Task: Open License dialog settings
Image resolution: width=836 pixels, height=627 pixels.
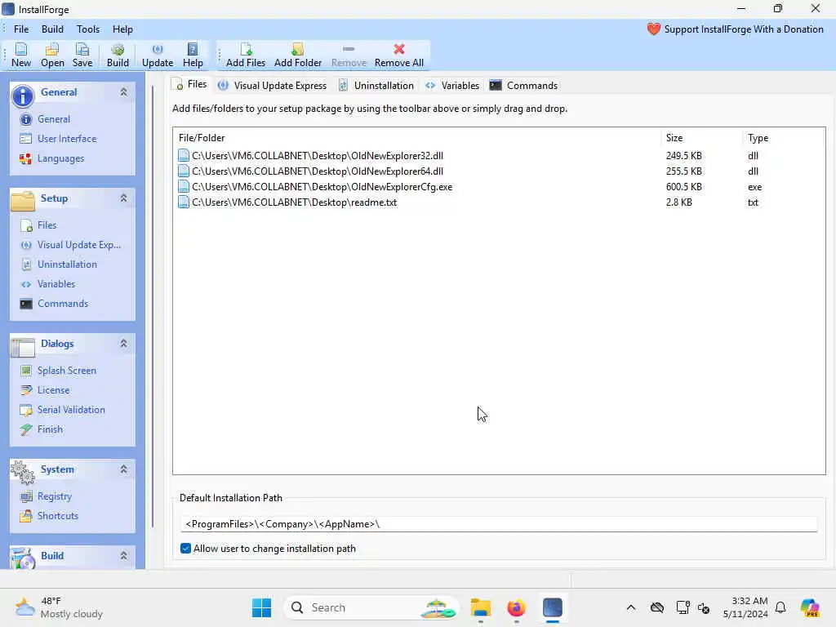Action: [x=53, y=390]
